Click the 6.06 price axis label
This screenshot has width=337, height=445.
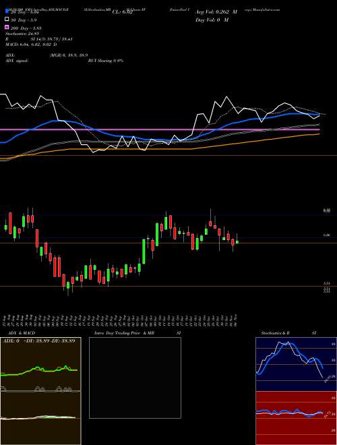(x=326, y=235)
